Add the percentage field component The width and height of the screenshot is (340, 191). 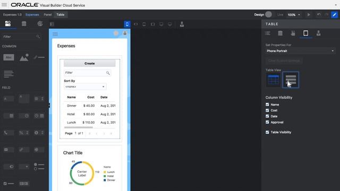[24, 133]
